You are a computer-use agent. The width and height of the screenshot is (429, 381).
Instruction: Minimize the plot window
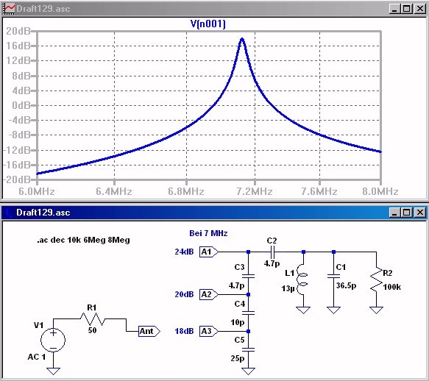pos(394,9)
